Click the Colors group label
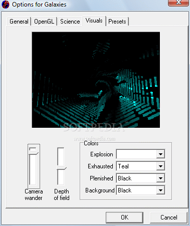 [91, 143]
